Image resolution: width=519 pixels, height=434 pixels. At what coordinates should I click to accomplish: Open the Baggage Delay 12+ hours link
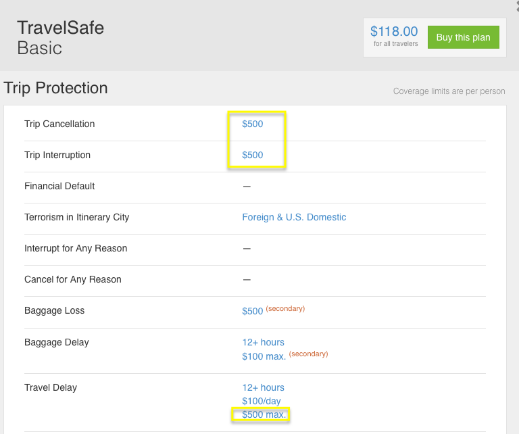click(263, 342)
